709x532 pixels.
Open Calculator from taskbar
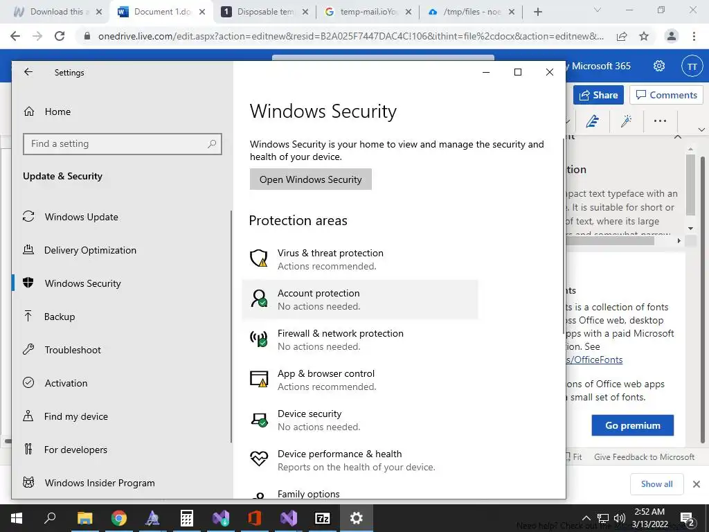[186, 518]
